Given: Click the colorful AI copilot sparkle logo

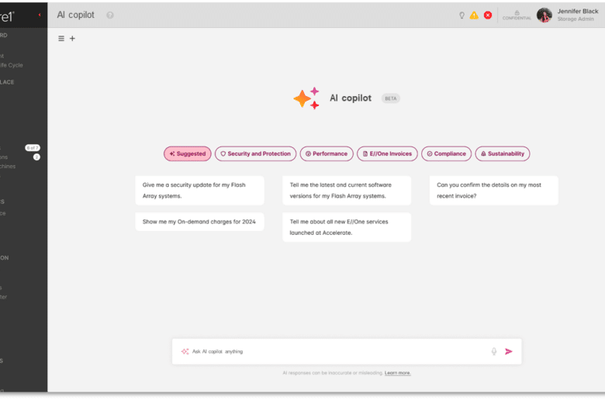Looking at the screenshot, I should point(306,98).
